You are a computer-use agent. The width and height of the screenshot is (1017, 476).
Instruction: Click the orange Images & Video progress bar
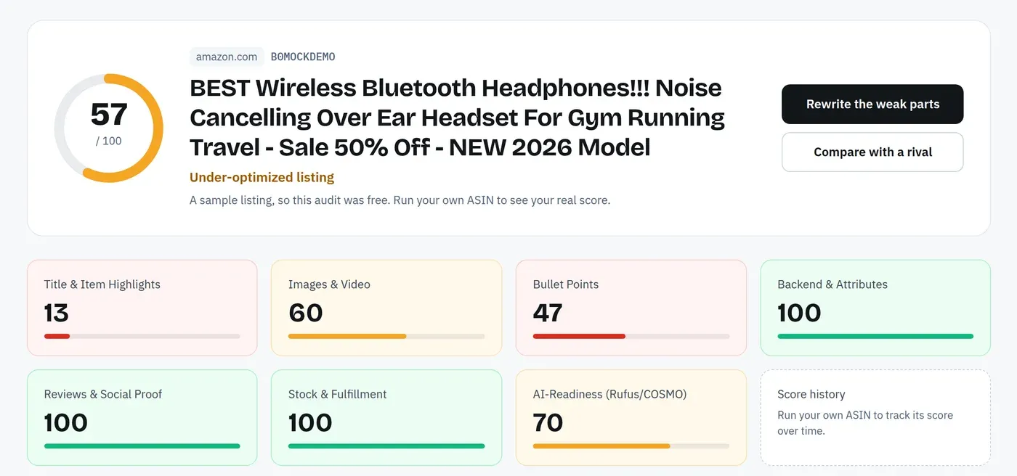tap(386, 336)
